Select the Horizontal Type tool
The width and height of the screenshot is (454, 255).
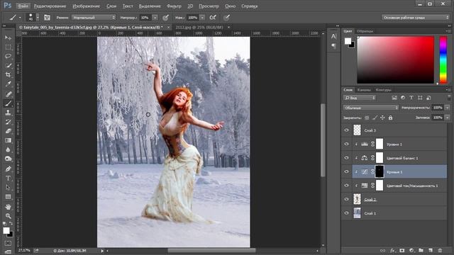[8, 178]
